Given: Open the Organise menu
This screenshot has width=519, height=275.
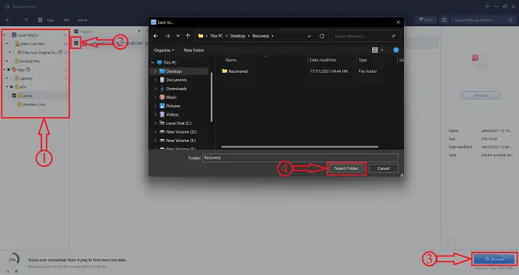Looking at the screenshot, I should (x=164, y=50).
